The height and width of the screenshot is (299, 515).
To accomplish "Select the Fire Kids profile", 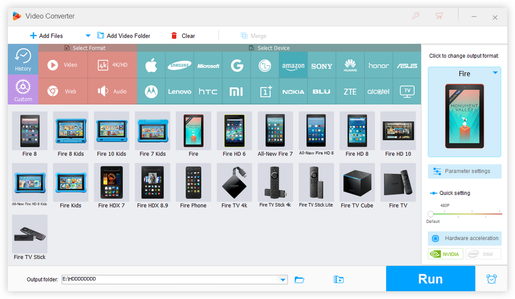I will (71, 186).
